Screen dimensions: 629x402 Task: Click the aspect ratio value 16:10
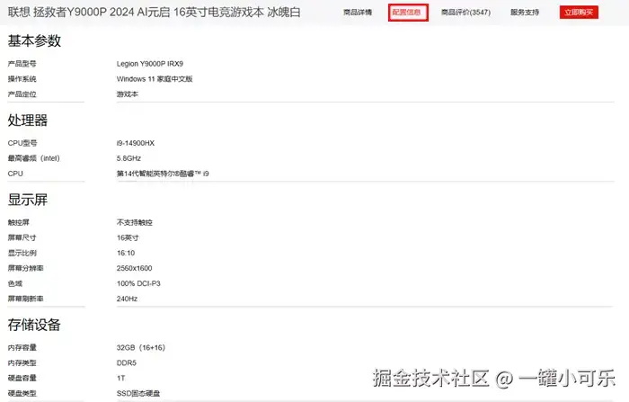point(126,253)
